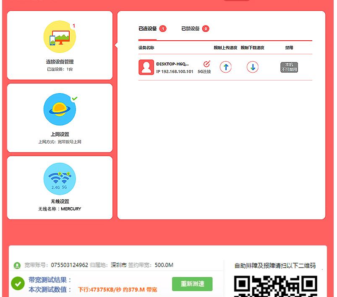The image size is (337, 297).
Task: Click the download speed limit arrow icon
Action: coord(253,67)
